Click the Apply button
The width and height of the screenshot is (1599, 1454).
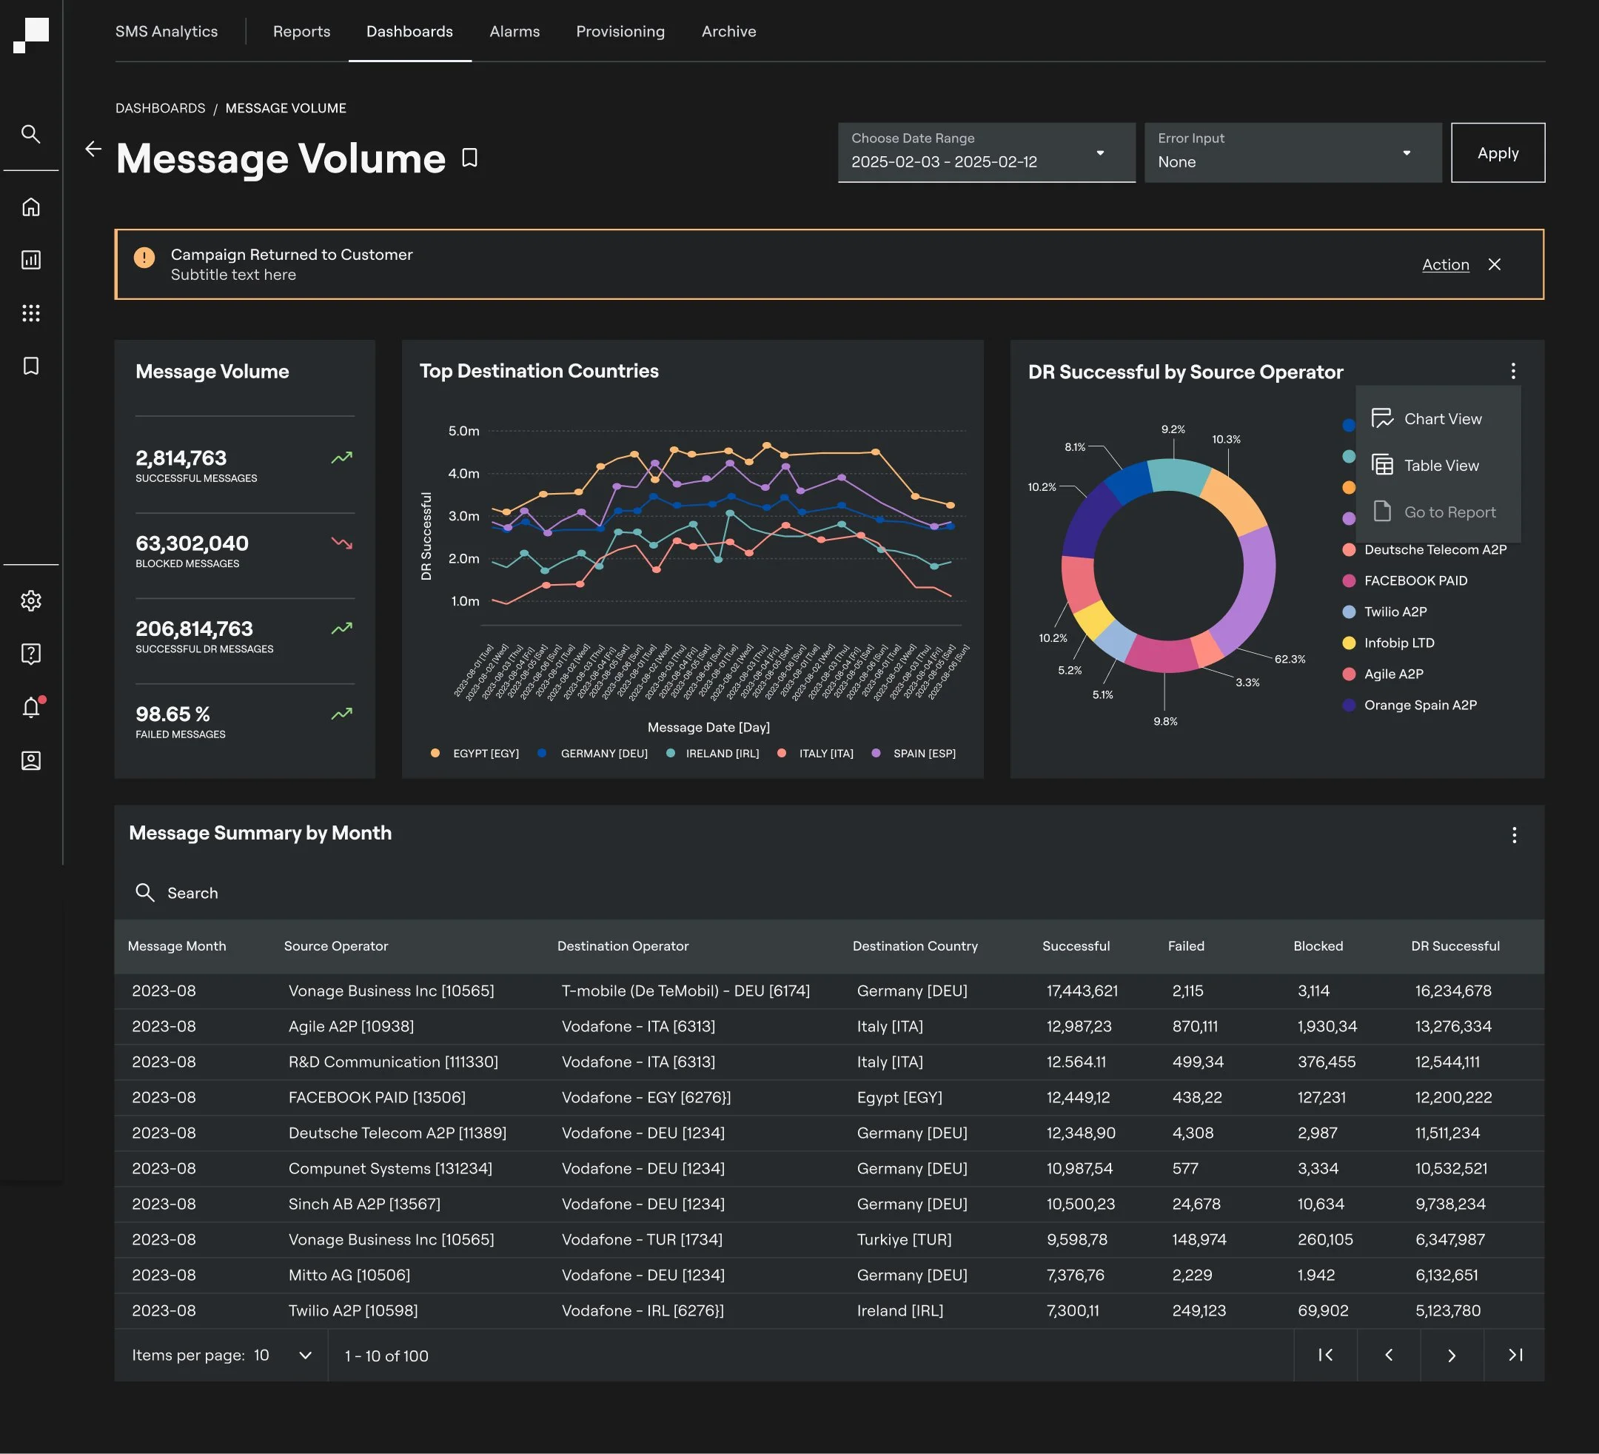click(1498, 153)
